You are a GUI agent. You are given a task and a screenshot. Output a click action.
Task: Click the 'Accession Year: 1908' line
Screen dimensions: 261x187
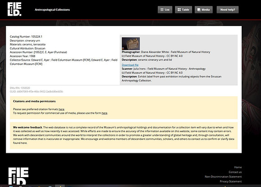[x=22, y=56]
